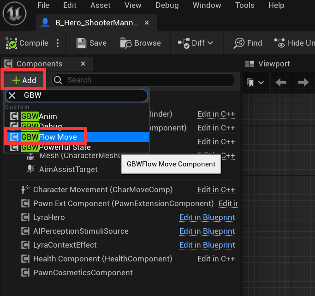The image size is (315, 296).
Task: Close the B_Hero_ShooterMannequin tab
Action: point(147,23)
